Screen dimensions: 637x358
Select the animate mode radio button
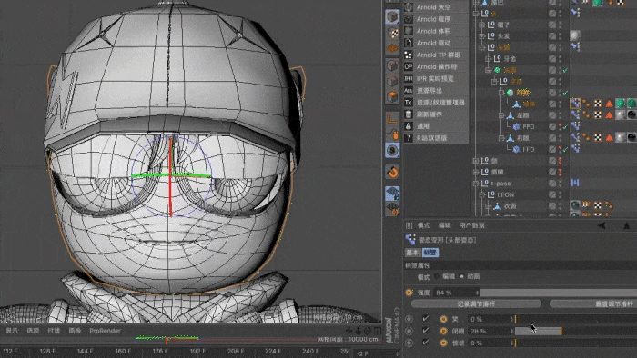462,276
